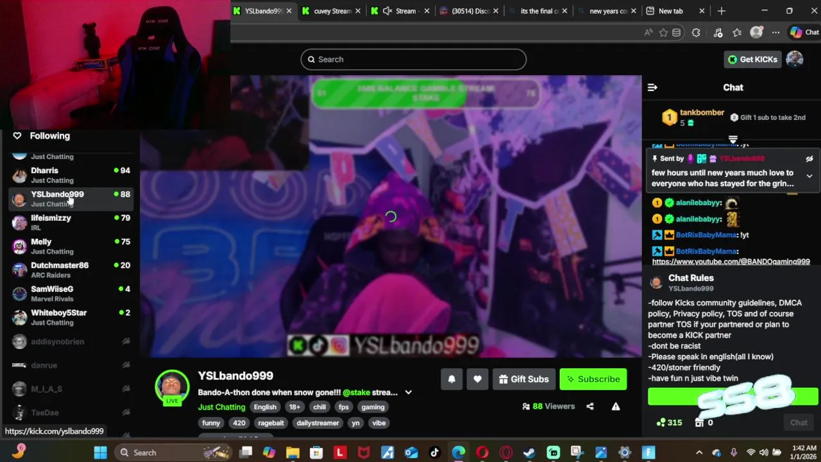Viewport: 821px width, 462px height.
Task: Report the stream with warning icon
Action: coord(616,406)
